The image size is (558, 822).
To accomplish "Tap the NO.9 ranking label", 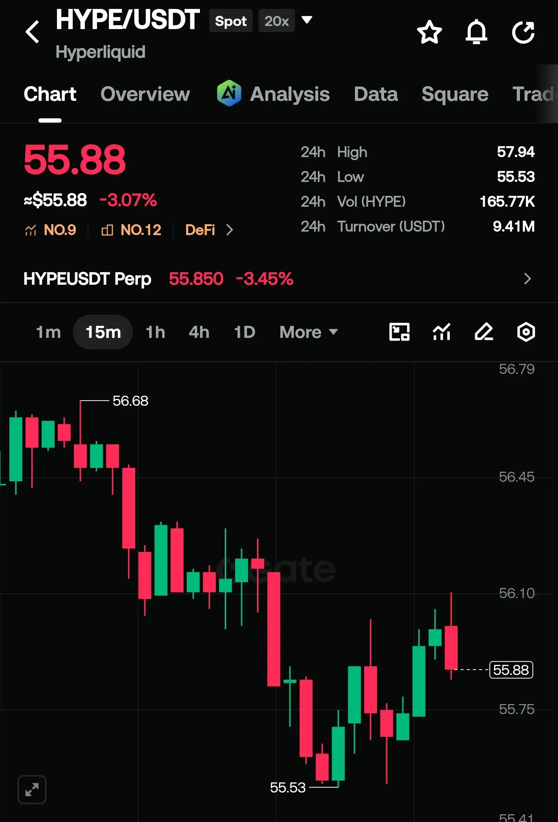I will (x=60, y=230).
